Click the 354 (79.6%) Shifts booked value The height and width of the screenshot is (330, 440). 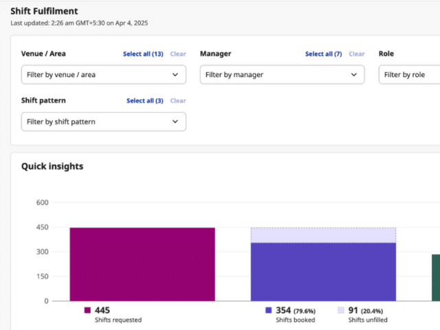point(296,310)
